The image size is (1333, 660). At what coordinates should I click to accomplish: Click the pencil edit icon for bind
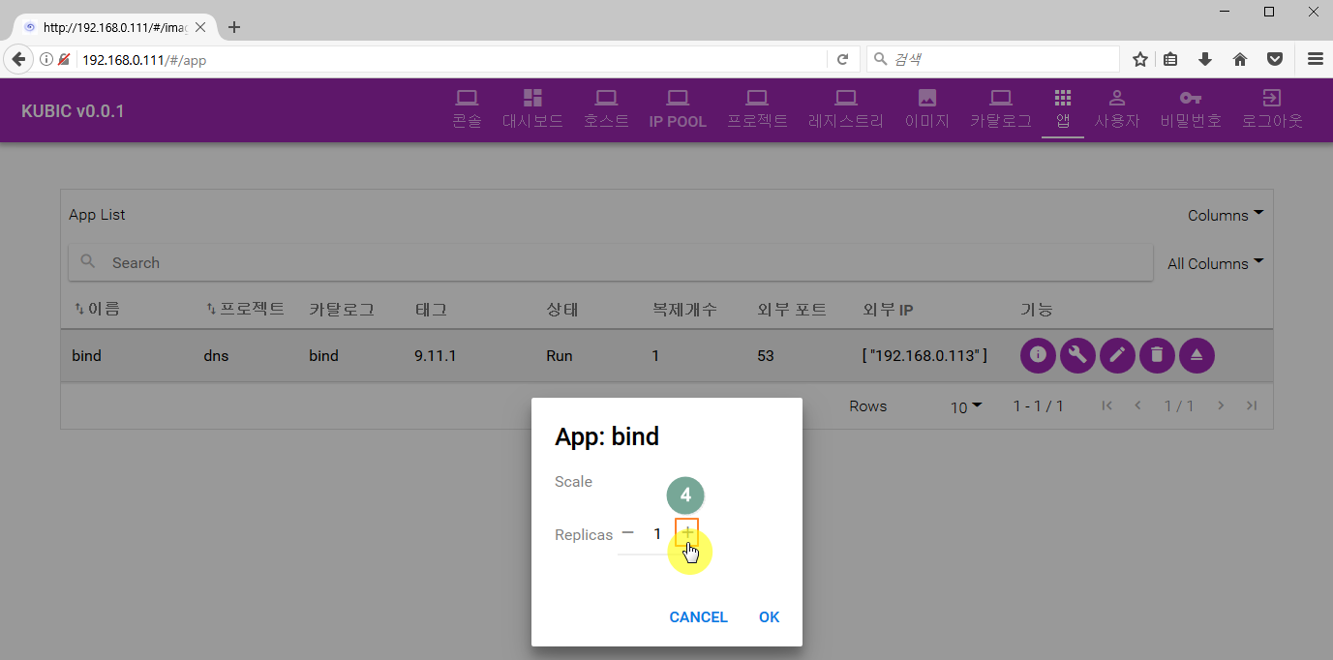tap(1117, 355)
